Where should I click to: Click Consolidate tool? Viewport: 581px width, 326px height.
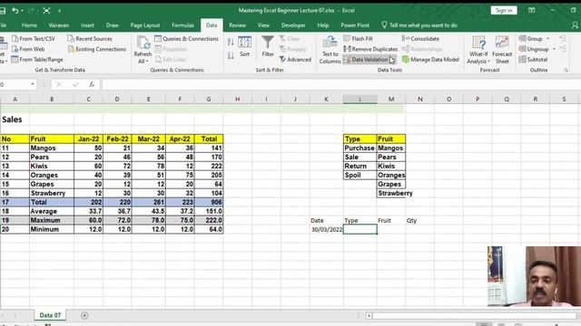tap(420, 38)
